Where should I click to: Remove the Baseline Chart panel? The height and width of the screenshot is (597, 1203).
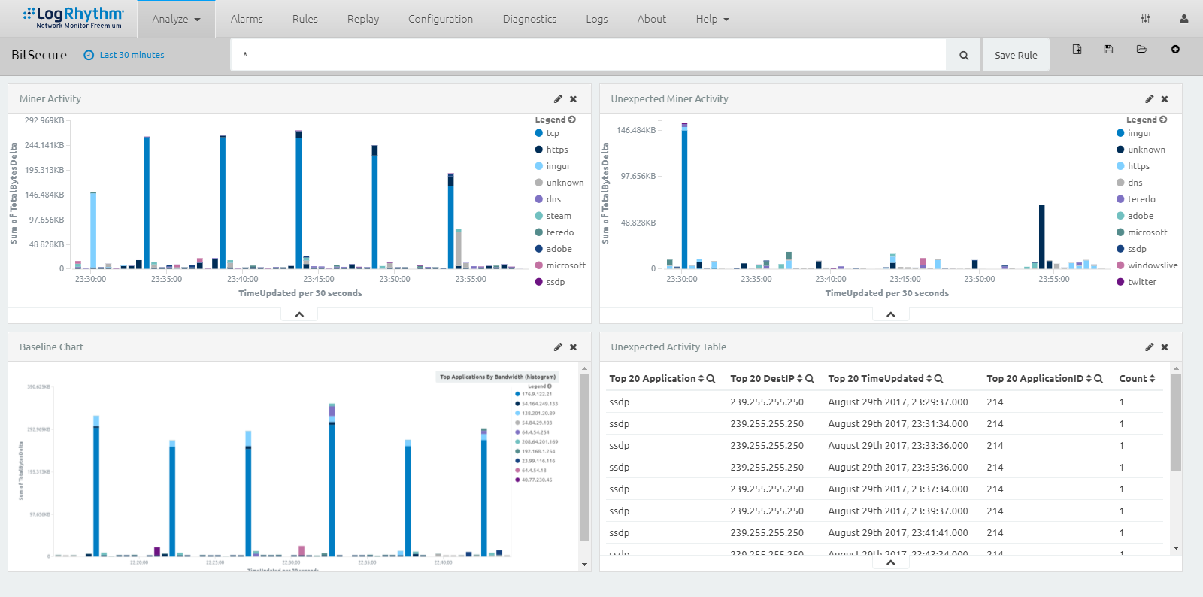click(x=574, y=347)
